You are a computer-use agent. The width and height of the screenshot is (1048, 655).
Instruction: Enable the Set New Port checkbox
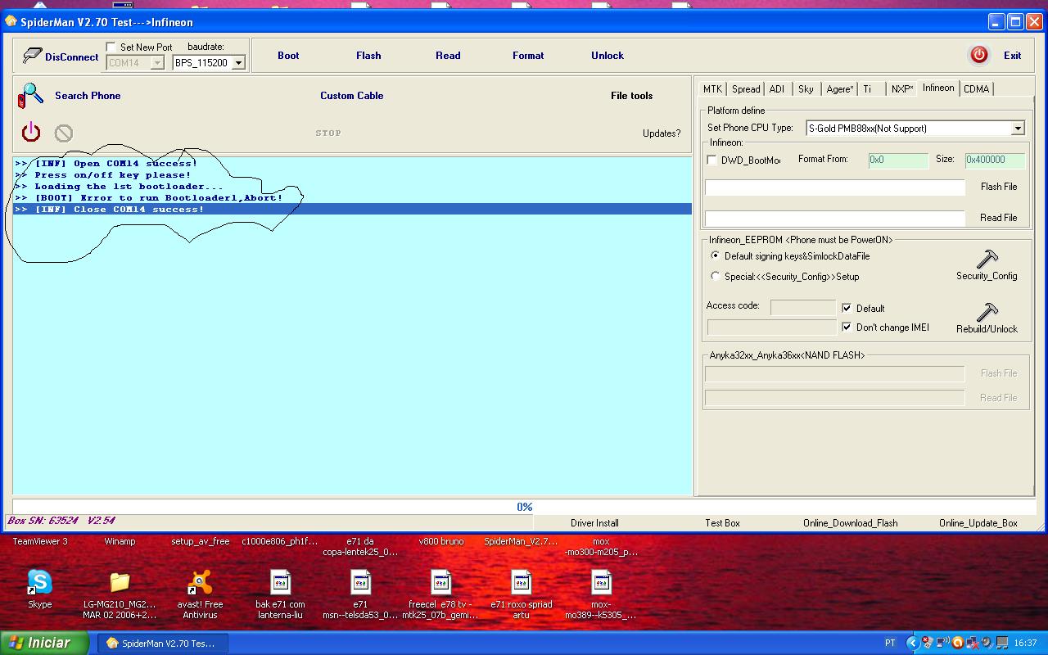coord(111,47)
